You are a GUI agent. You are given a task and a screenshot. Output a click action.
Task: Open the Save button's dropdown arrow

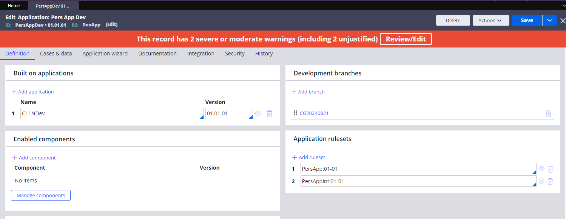[549, 20]
